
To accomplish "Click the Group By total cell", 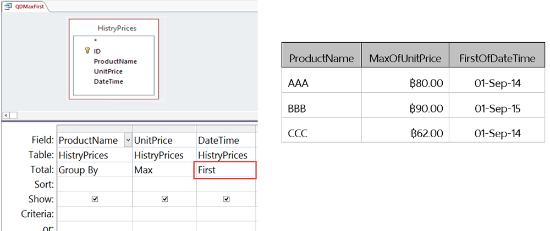I will click(94, 170).
